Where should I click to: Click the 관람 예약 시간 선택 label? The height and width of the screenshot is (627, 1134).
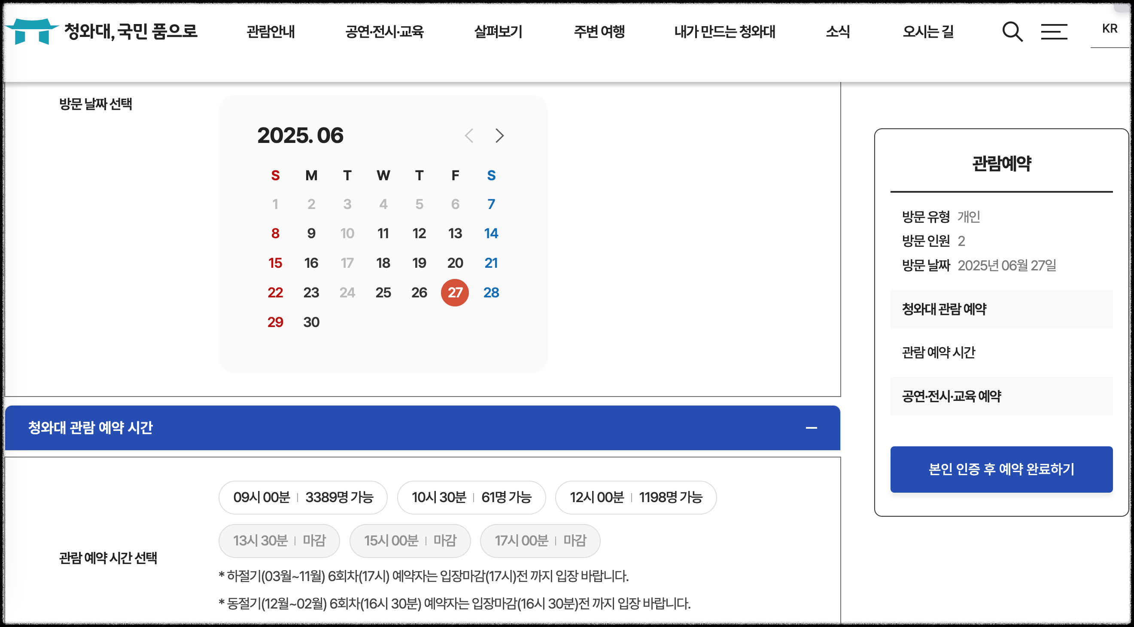108,558
